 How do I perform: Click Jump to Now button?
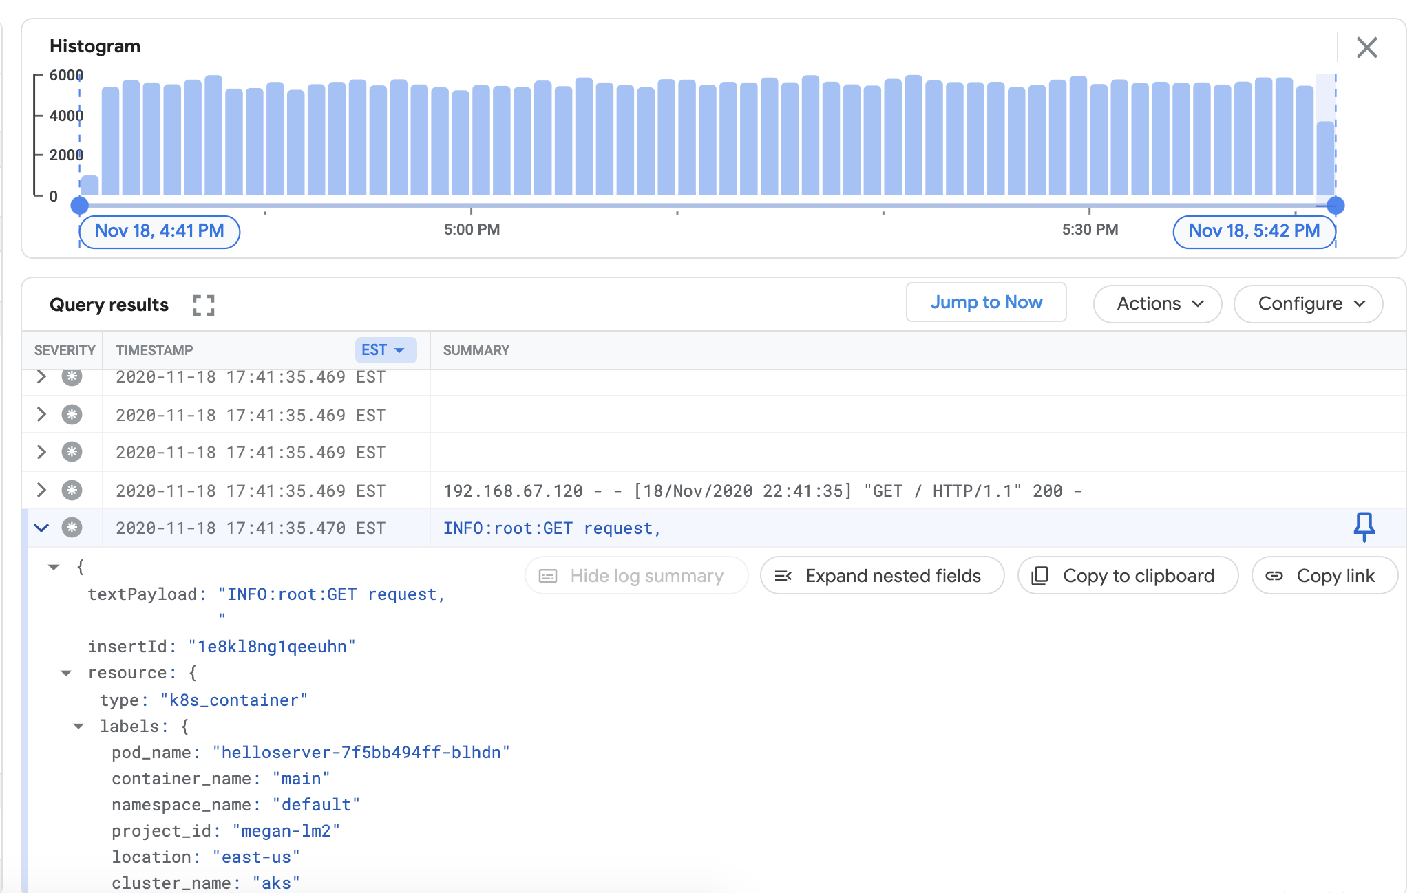pyautogui.click(x=986, y=303)
